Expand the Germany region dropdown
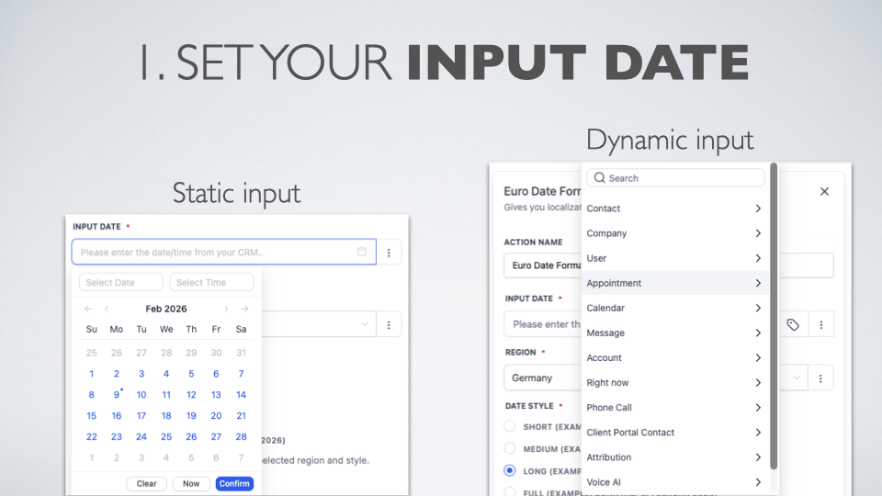The width and height of the screenshot is (882, 496). point(796,378)
